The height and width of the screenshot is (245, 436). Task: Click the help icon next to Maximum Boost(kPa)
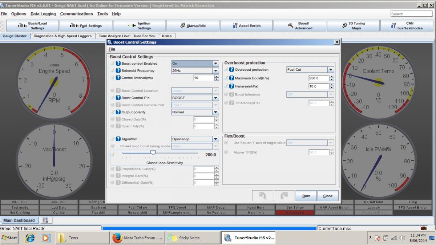(x=231, y=78)
